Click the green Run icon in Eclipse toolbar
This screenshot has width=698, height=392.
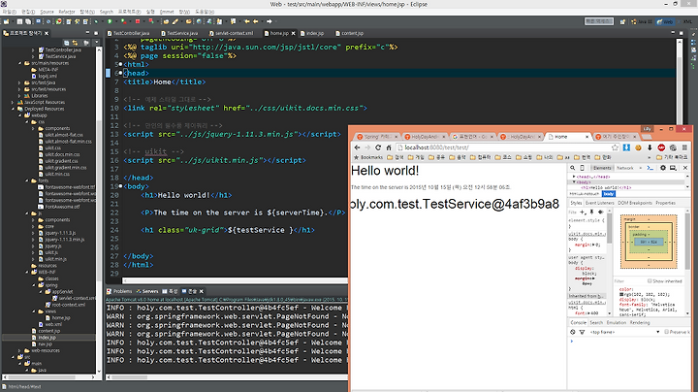[110, 21]
